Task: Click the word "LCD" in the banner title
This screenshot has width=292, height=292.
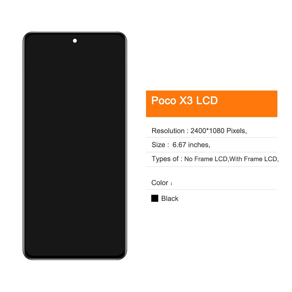Action: [x=207, y=100]
